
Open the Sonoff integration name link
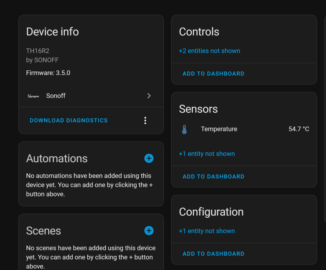point(56,96)
